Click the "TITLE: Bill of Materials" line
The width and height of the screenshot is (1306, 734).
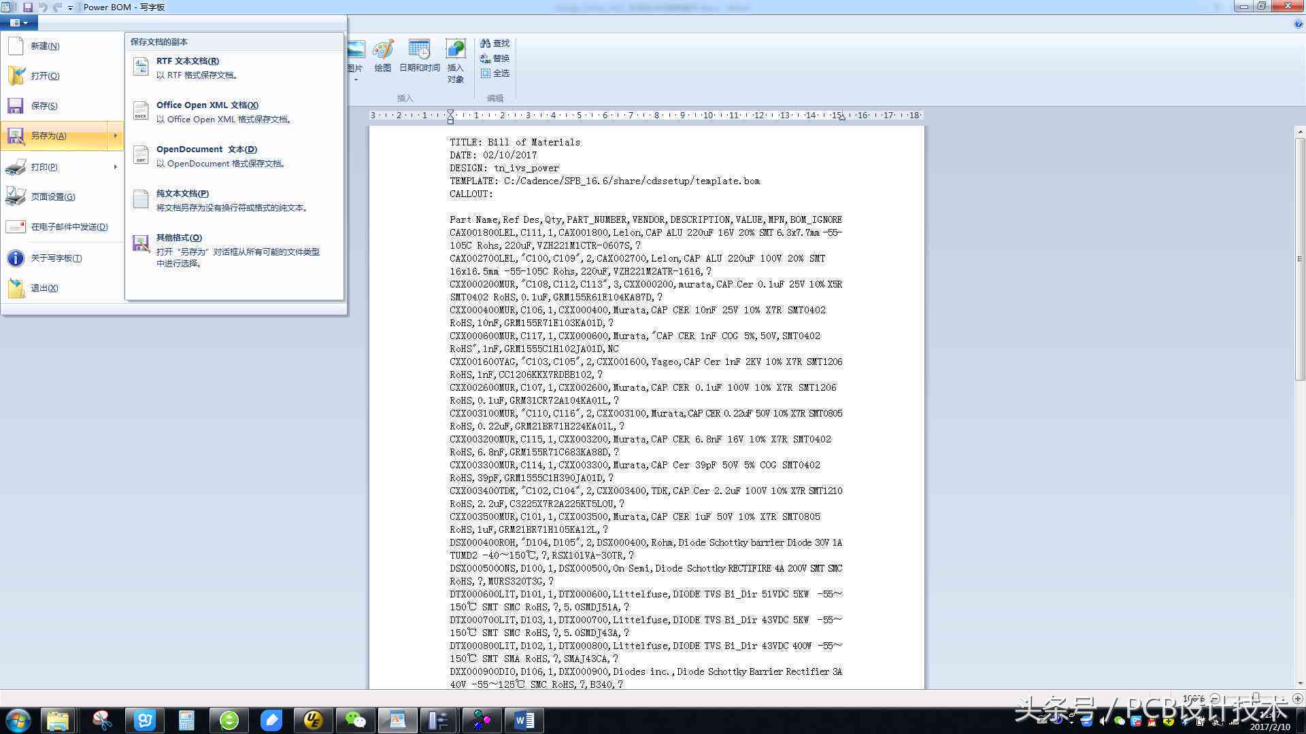pyautogui.click(x=515, y=142)
